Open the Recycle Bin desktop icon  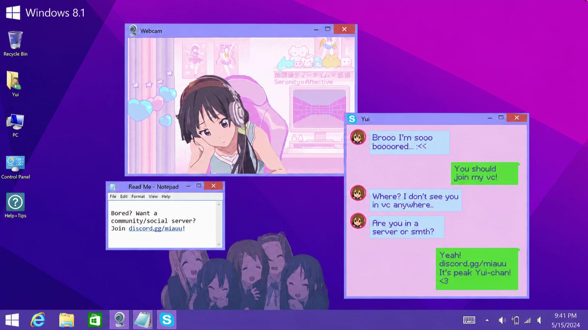[x=15, y=43]
